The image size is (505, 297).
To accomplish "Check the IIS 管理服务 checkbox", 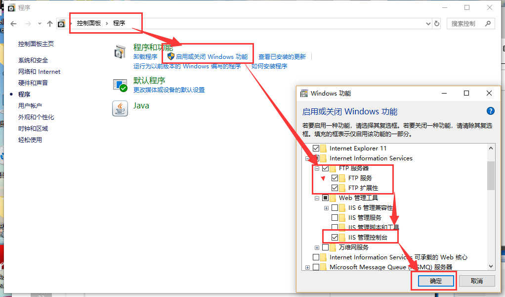I will coord(335,218).
